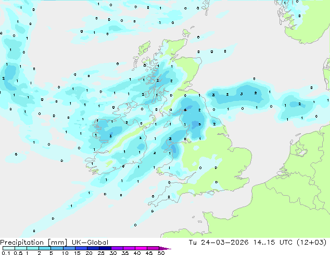Viewport: 330px width, 255px height.
Task: Click the legend label '45'
Action: click(149, 253)
